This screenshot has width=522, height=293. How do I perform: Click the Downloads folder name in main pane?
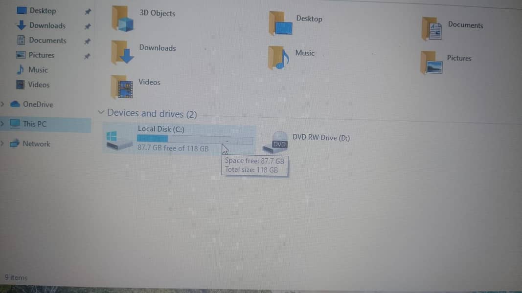pyautogui.click(x=158, y=48)
